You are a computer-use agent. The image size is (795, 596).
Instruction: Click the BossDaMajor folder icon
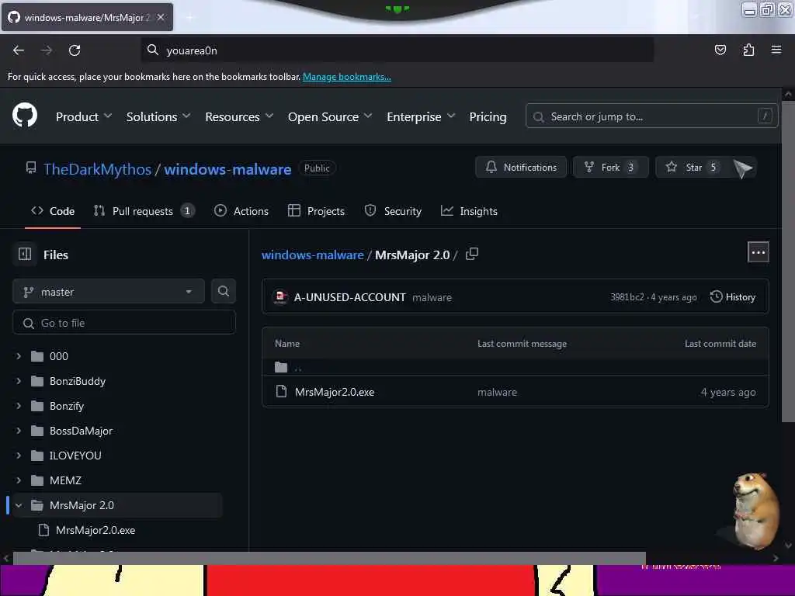click(x=37, y=431)
